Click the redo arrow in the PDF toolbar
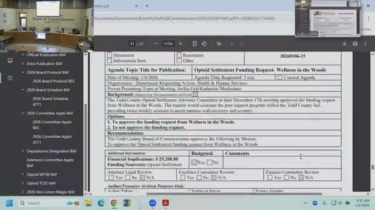The image size is (375, 210). pyautogui.click(x=241, y=44)
